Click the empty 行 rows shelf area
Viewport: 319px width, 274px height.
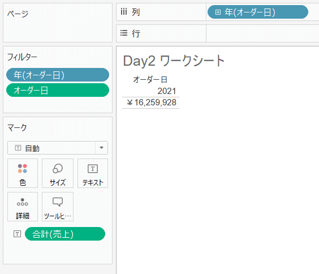click(x=262, y=33)
